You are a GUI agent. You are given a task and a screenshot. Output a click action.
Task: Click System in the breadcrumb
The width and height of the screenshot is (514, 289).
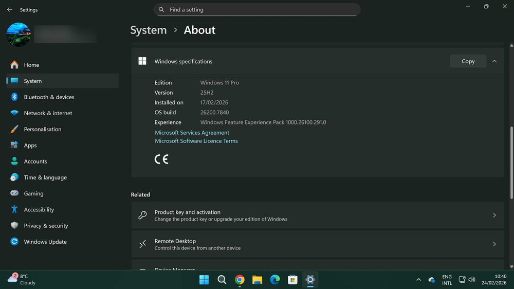pyautogui.click(x=149, y=30)
